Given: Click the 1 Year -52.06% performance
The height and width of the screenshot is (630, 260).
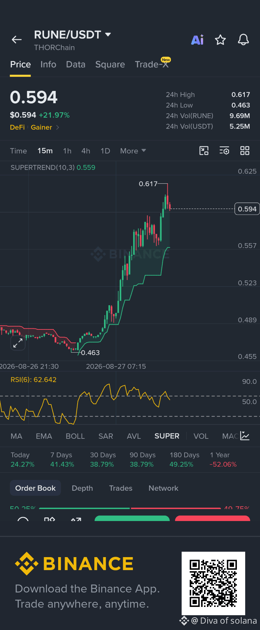Looking at the screenshot, I should click(223, 460).
